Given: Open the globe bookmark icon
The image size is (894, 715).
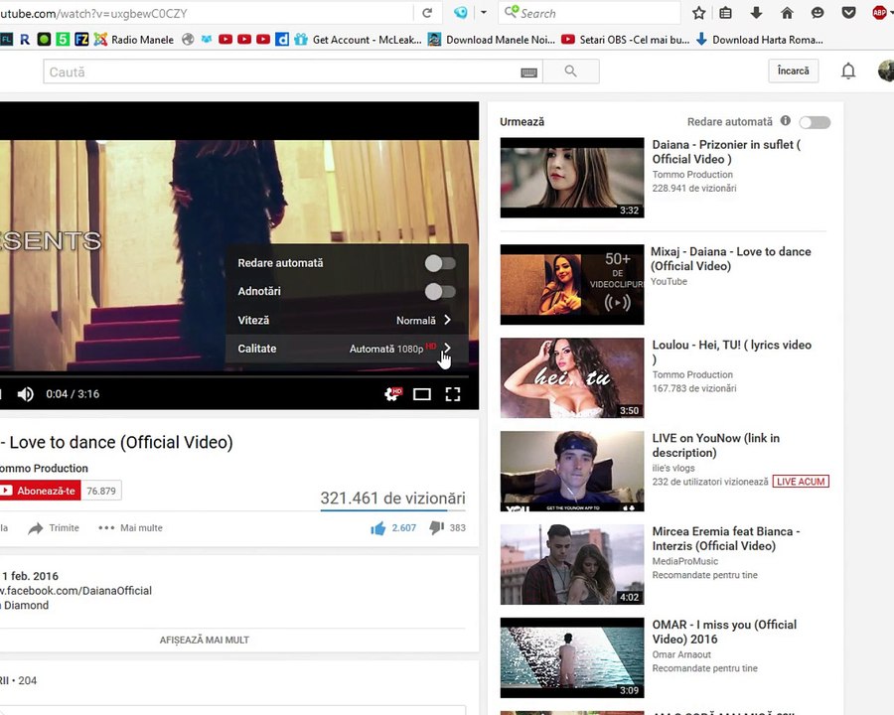Looking at the screenshot, I should [x=188, y=40].
